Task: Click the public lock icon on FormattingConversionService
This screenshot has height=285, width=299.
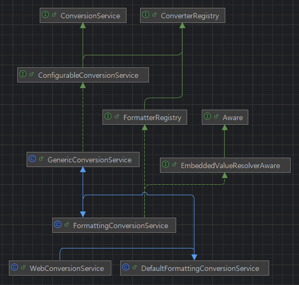Action: pos(66,224)
